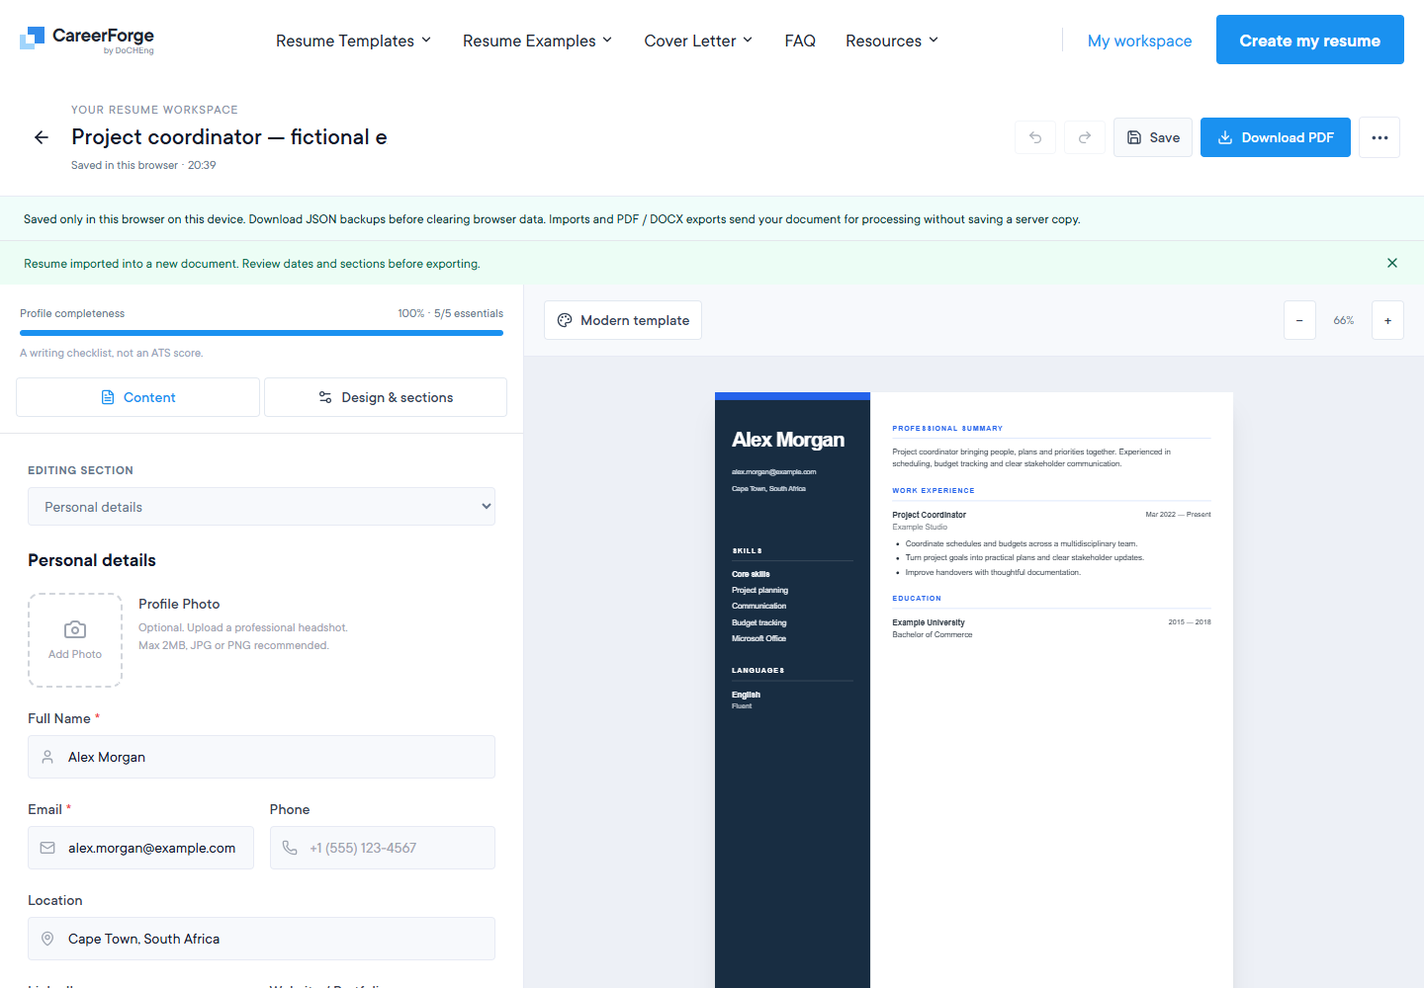Screen dimensions: 1424x988
Task: Click 'Example University' in the preview
Action: 929,622
